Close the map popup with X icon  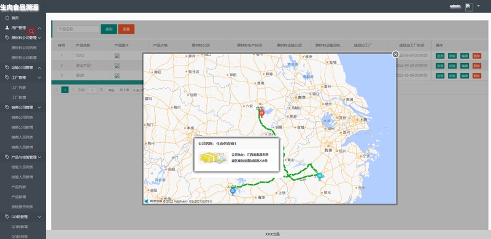[395, 54]
